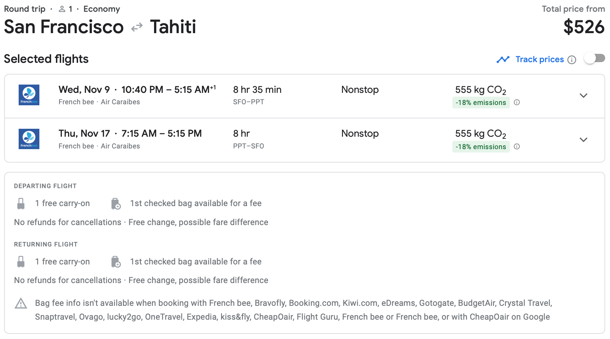
Task: Click the departing flight carry-on bag icon
Action: 21,204
